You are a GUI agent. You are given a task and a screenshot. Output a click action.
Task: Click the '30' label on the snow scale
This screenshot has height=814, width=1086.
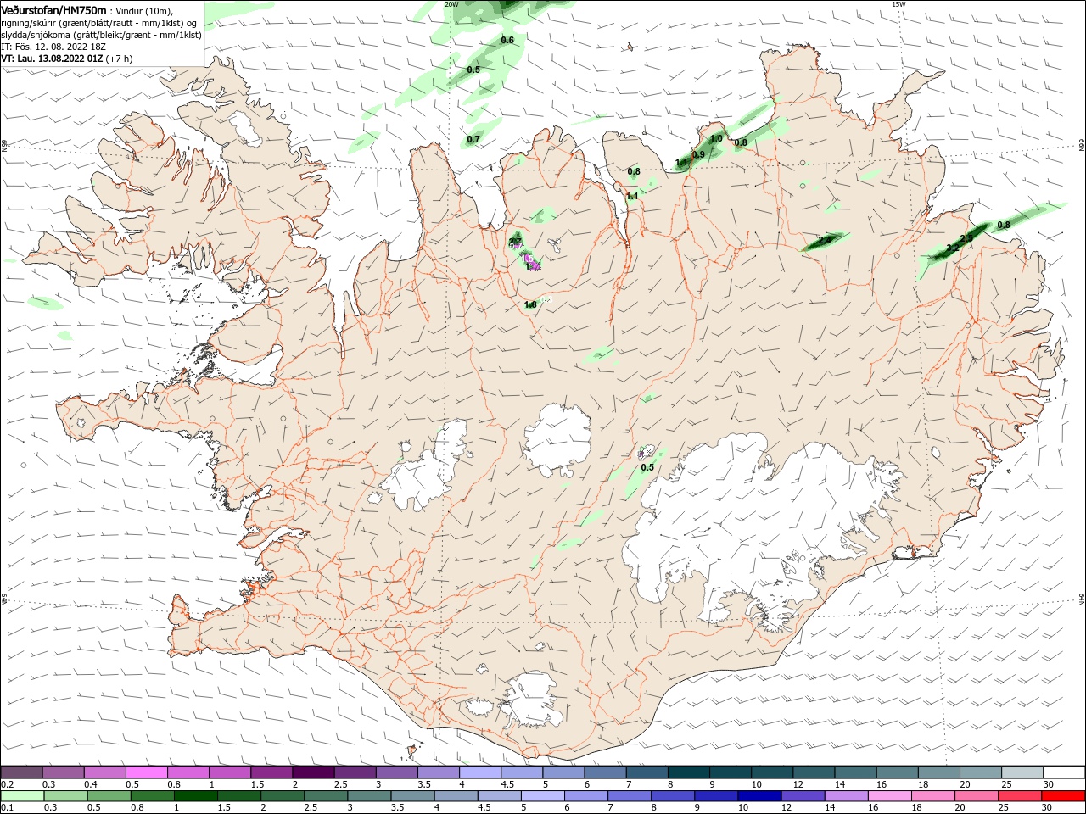(x=1048, y=784)
